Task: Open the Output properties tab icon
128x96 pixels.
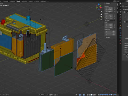Action: tap(120, 12)
